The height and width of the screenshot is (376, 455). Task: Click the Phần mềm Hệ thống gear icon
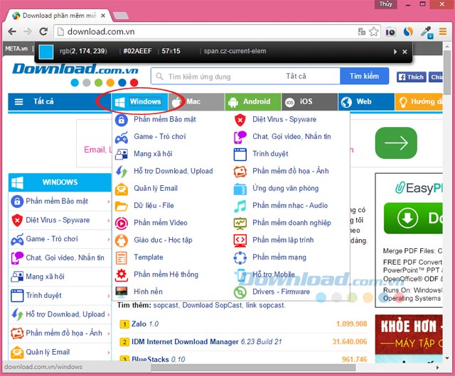pos(122,275)
